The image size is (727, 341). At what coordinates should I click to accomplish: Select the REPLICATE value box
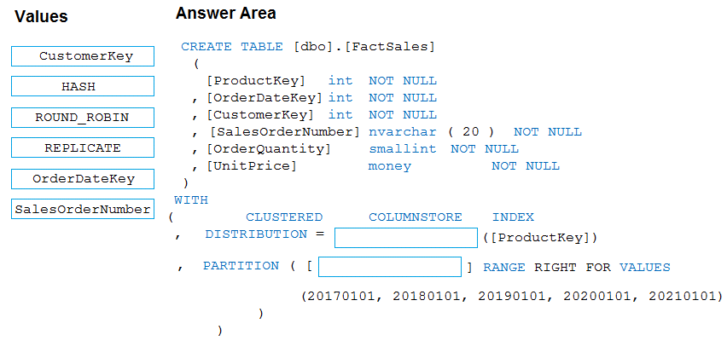tap(83, 147)
